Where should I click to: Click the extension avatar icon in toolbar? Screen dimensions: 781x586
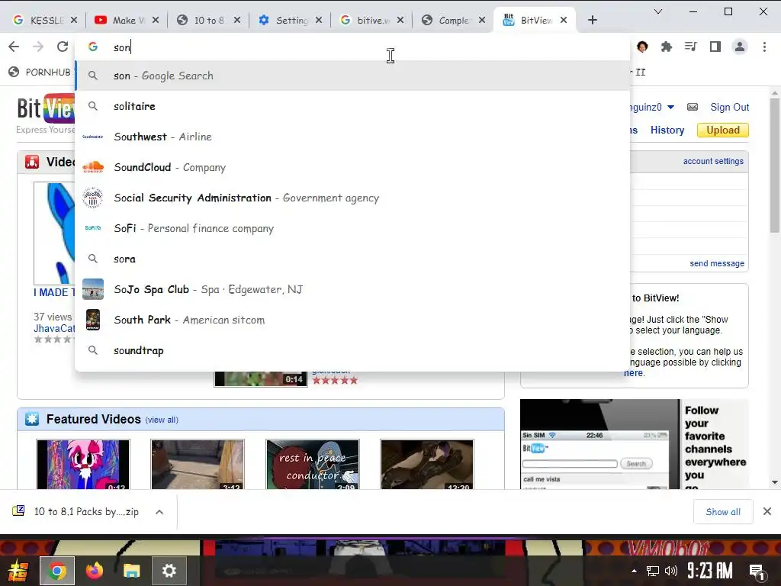[642, 47]
